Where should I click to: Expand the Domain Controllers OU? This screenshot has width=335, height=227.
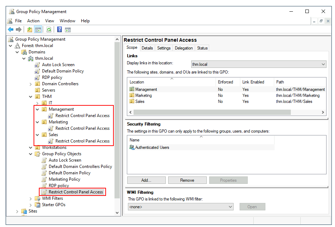pos(31,84)
